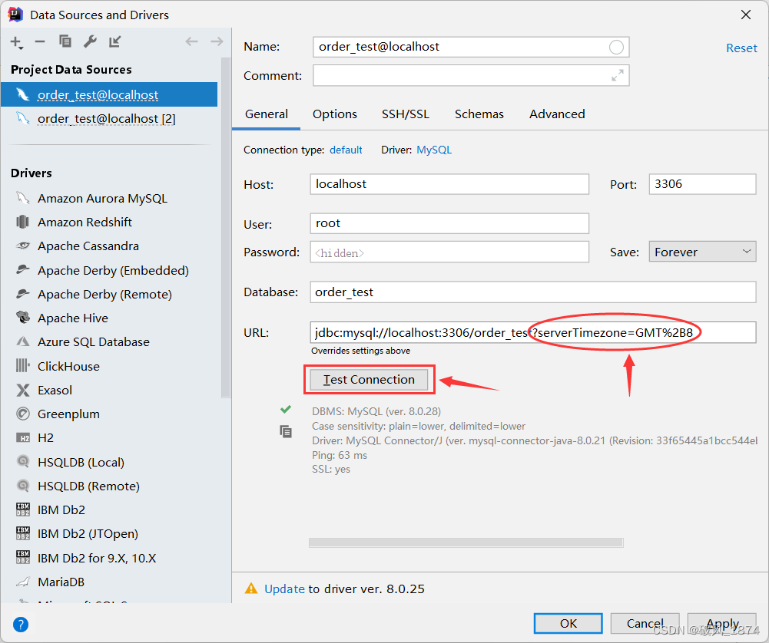Image resolution: width=769 pixels, height=643 pixels.
Task: Click the duplicate data source icon
Action: (65, 41)
